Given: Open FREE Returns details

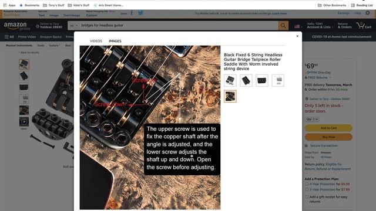Looking at the screenshot, I should click(319, 77).
